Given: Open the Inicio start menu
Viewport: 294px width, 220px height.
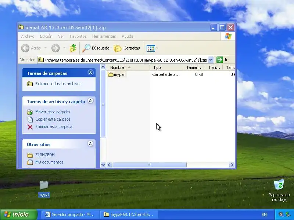Looking at the screenshot, I should coord(19,214).
